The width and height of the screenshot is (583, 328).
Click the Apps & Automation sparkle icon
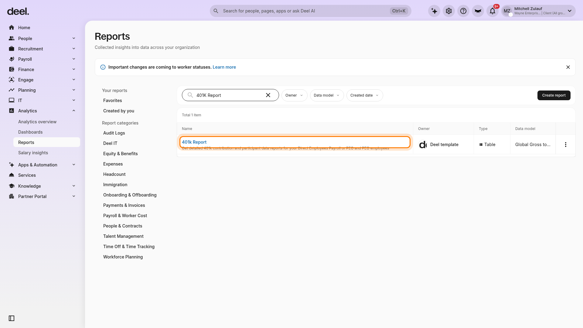12,165
